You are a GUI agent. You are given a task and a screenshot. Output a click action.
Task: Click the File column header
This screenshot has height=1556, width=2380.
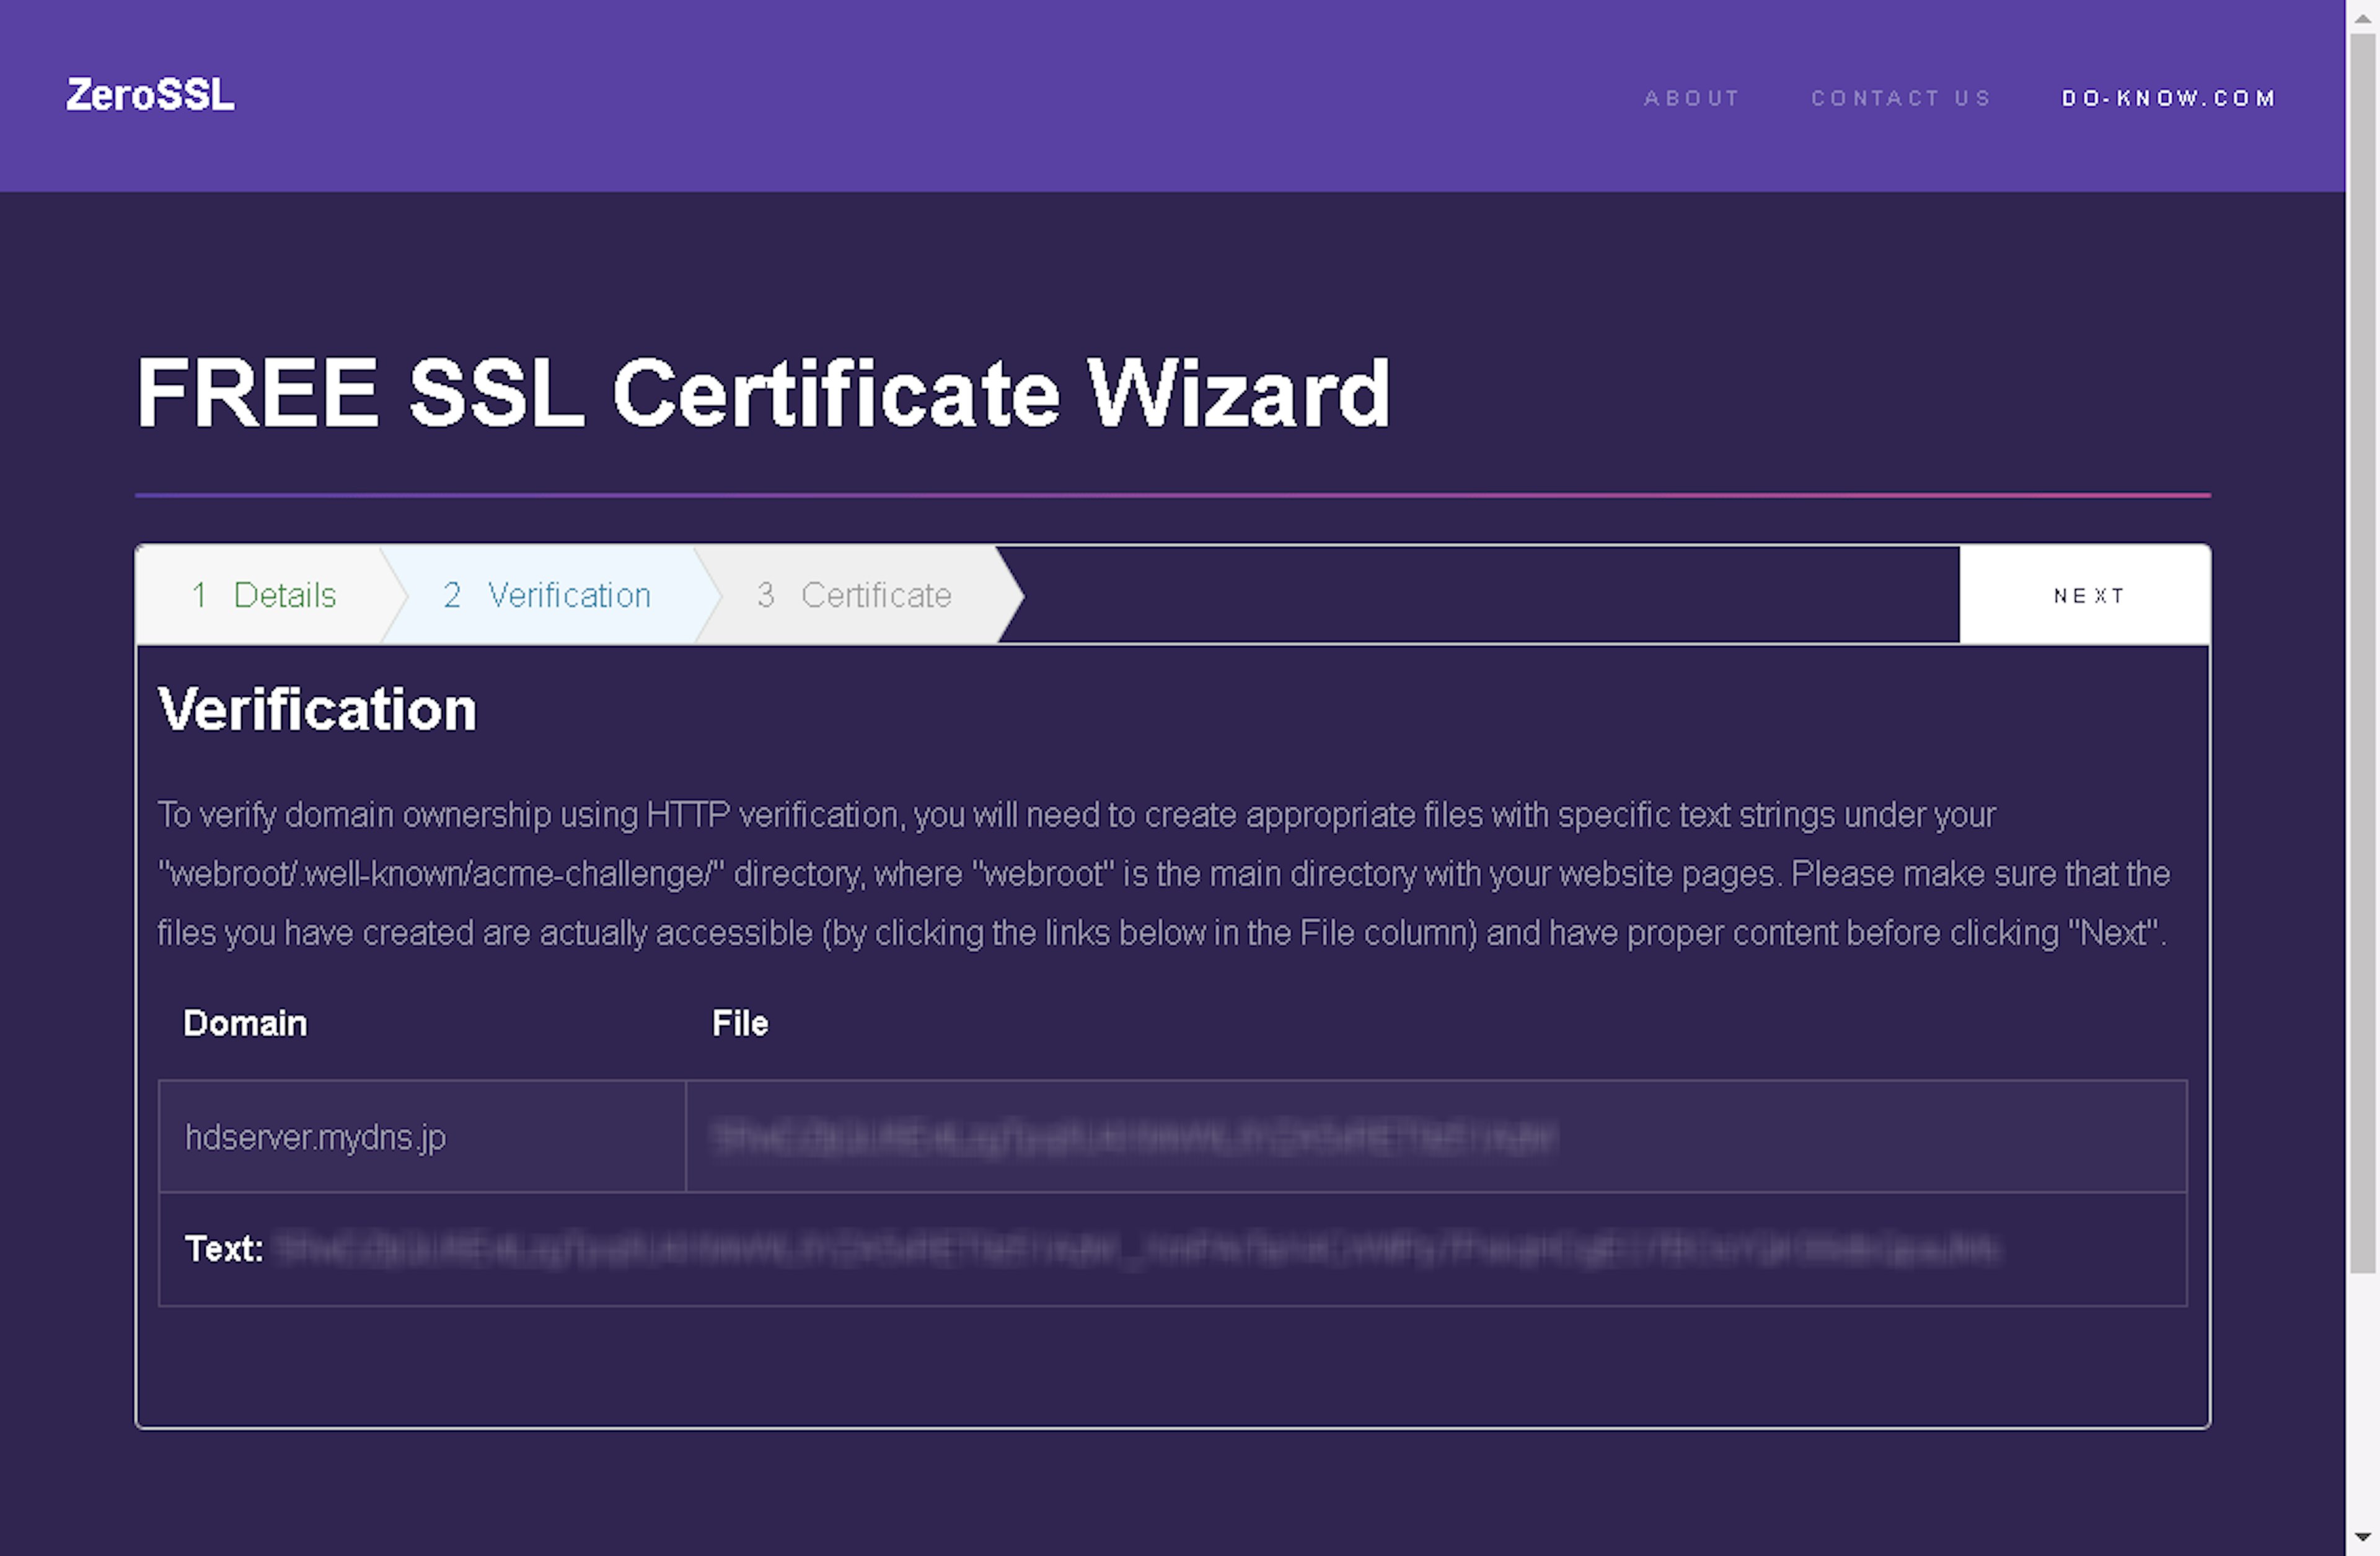pyautogui.click(x=740, y=1023)
